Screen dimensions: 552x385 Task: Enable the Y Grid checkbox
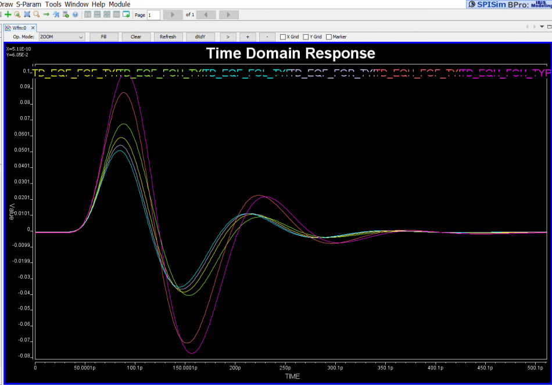coord(306,37)
